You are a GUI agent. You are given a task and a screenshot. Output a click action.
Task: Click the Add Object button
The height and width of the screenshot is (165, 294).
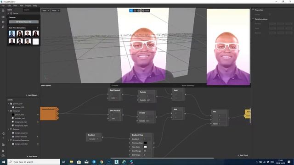[32, 95]
